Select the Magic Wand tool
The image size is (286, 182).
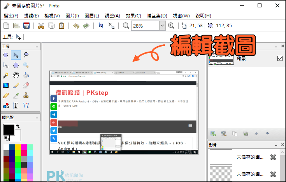coord(6,75)
